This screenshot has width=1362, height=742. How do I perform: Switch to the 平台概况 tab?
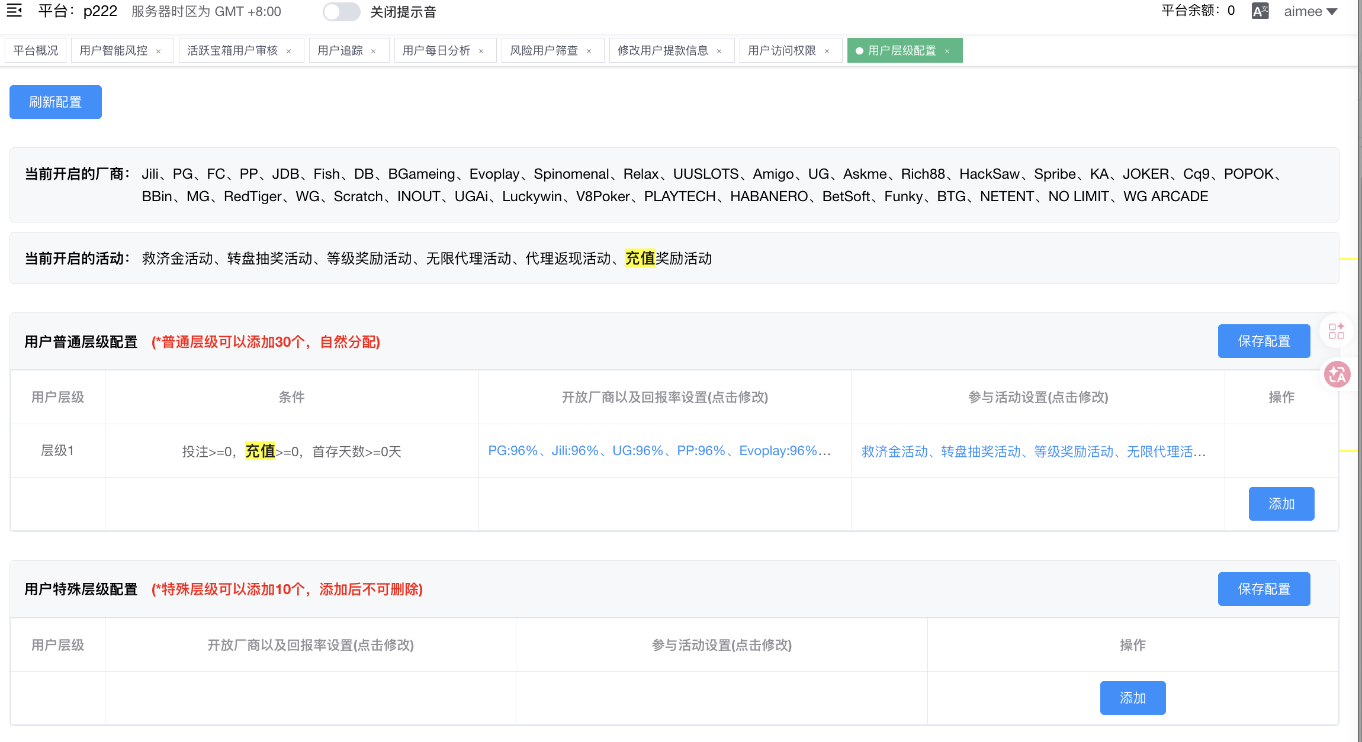pos(36,50)
